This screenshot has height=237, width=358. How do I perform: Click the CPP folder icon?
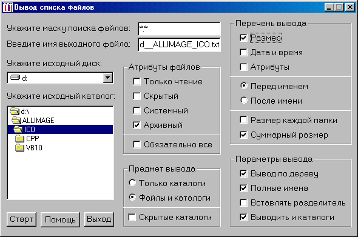(19, 138)
